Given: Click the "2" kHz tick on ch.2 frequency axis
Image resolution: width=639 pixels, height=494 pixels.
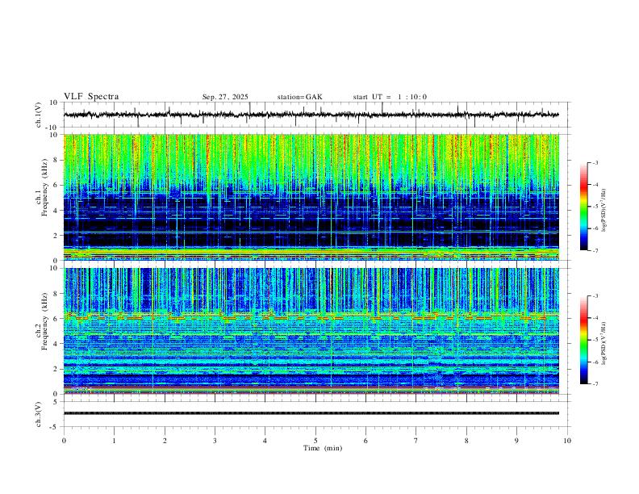Looking at the screenshot, I should (56, 369).
